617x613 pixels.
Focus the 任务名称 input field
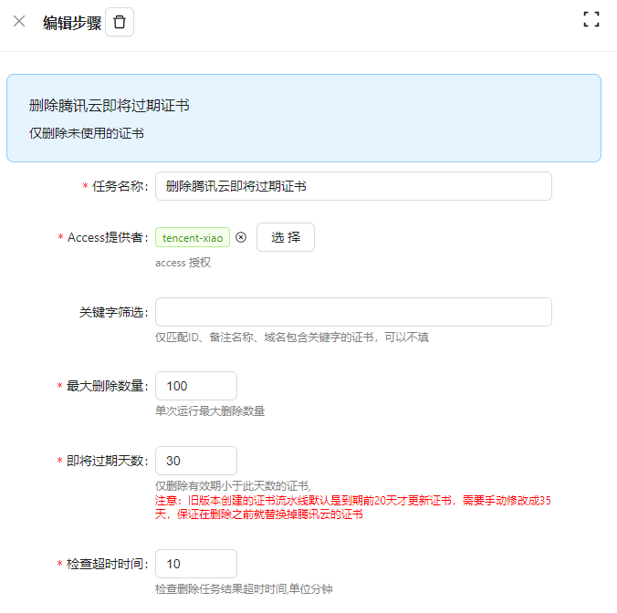[353, 186]
